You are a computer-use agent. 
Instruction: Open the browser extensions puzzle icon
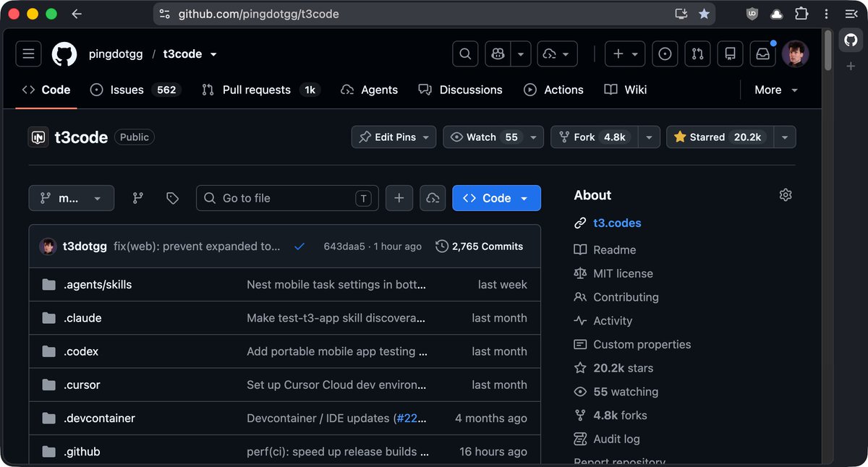click(801, 14)
